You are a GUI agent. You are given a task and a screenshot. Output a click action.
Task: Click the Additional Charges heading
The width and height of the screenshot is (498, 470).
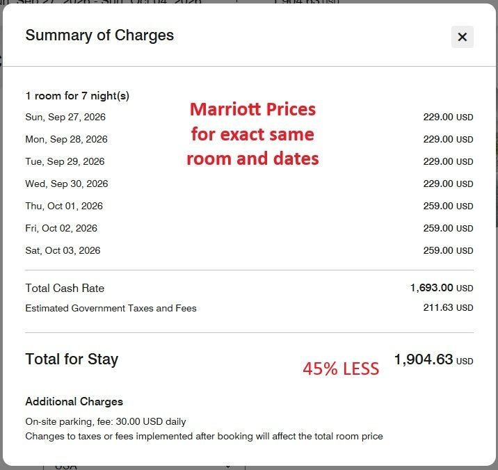pos(74,401)
